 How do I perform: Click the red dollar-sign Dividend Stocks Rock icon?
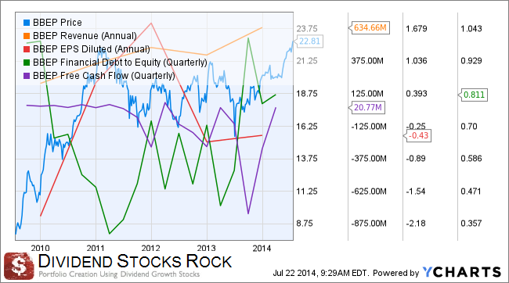tap(19, 266)
